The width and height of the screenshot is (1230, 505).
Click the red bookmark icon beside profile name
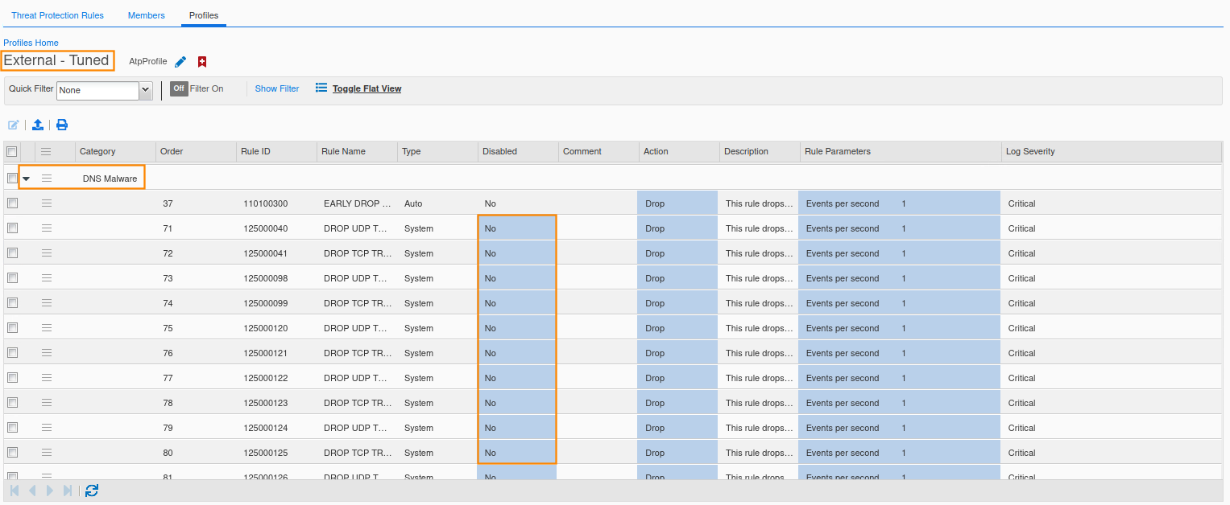click(x=202, y=62)
